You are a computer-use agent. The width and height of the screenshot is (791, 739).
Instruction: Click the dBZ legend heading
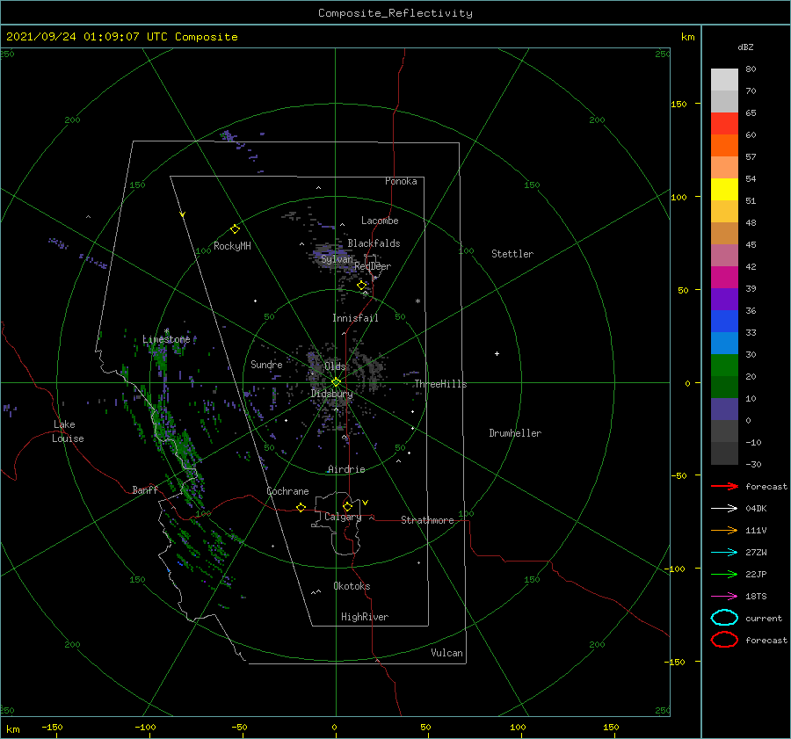[745, 47]
